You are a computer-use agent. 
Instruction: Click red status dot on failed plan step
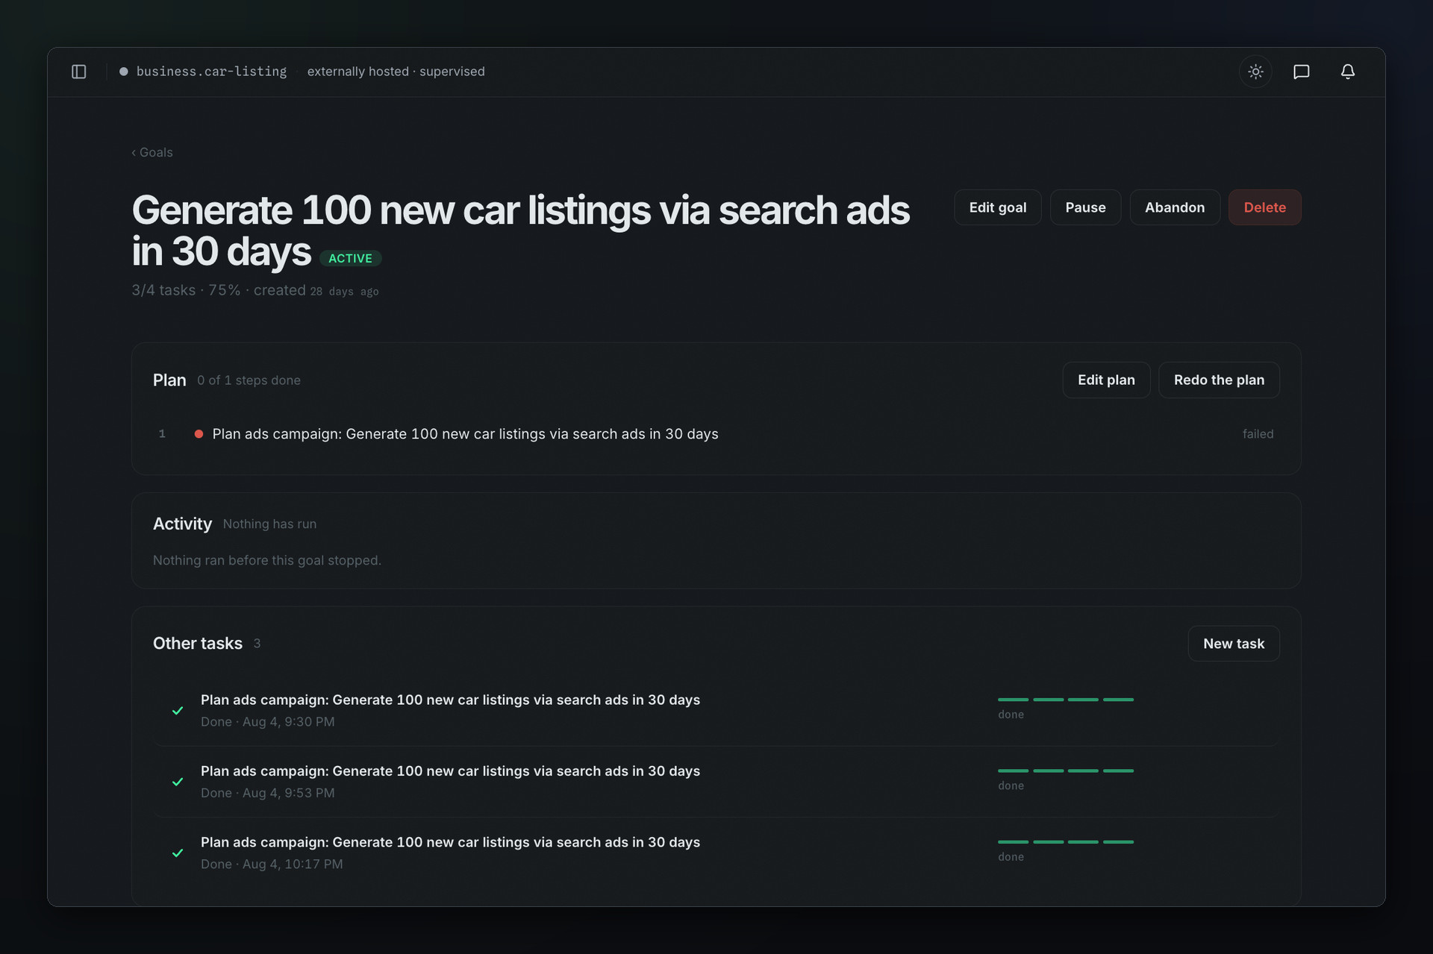pyautogui.click(x=199, y=434)
